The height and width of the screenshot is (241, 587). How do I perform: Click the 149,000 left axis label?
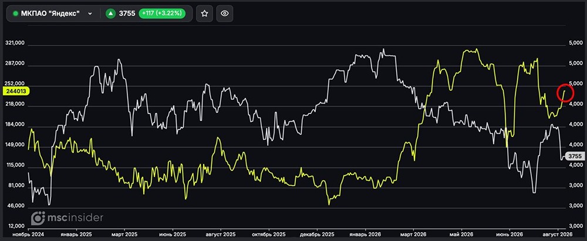click(15, 145)
